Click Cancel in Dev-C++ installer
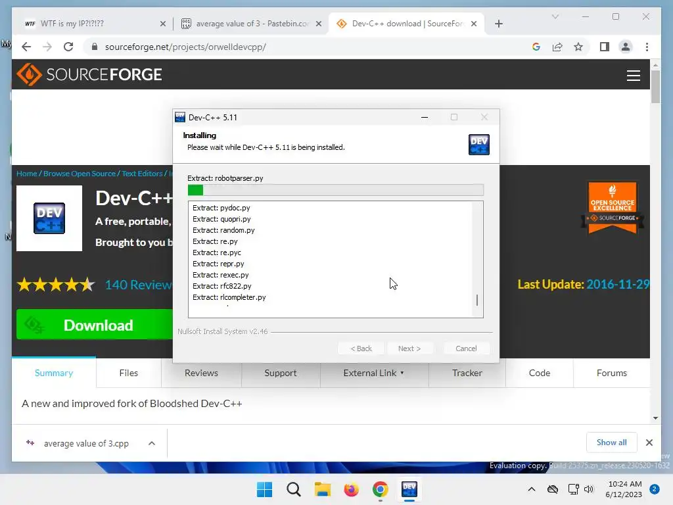Screen dimensions: 673x505 pyautogui.click(x=466, y=349)
